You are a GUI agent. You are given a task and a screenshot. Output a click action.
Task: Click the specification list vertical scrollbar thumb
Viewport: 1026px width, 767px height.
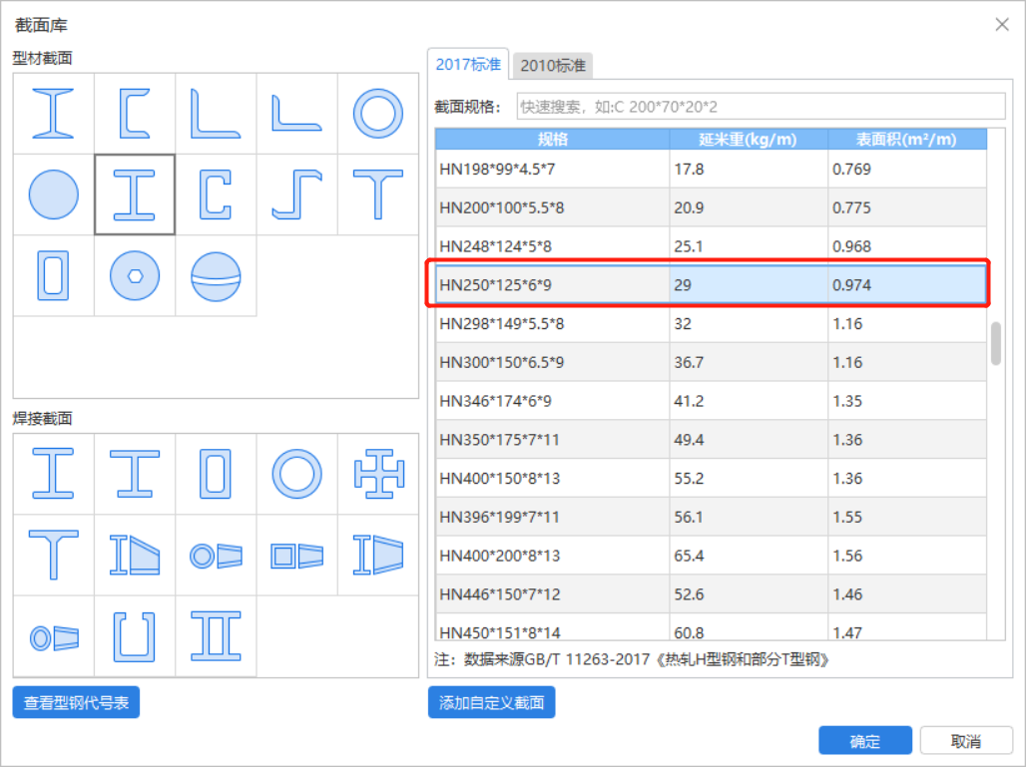[995, 343]
